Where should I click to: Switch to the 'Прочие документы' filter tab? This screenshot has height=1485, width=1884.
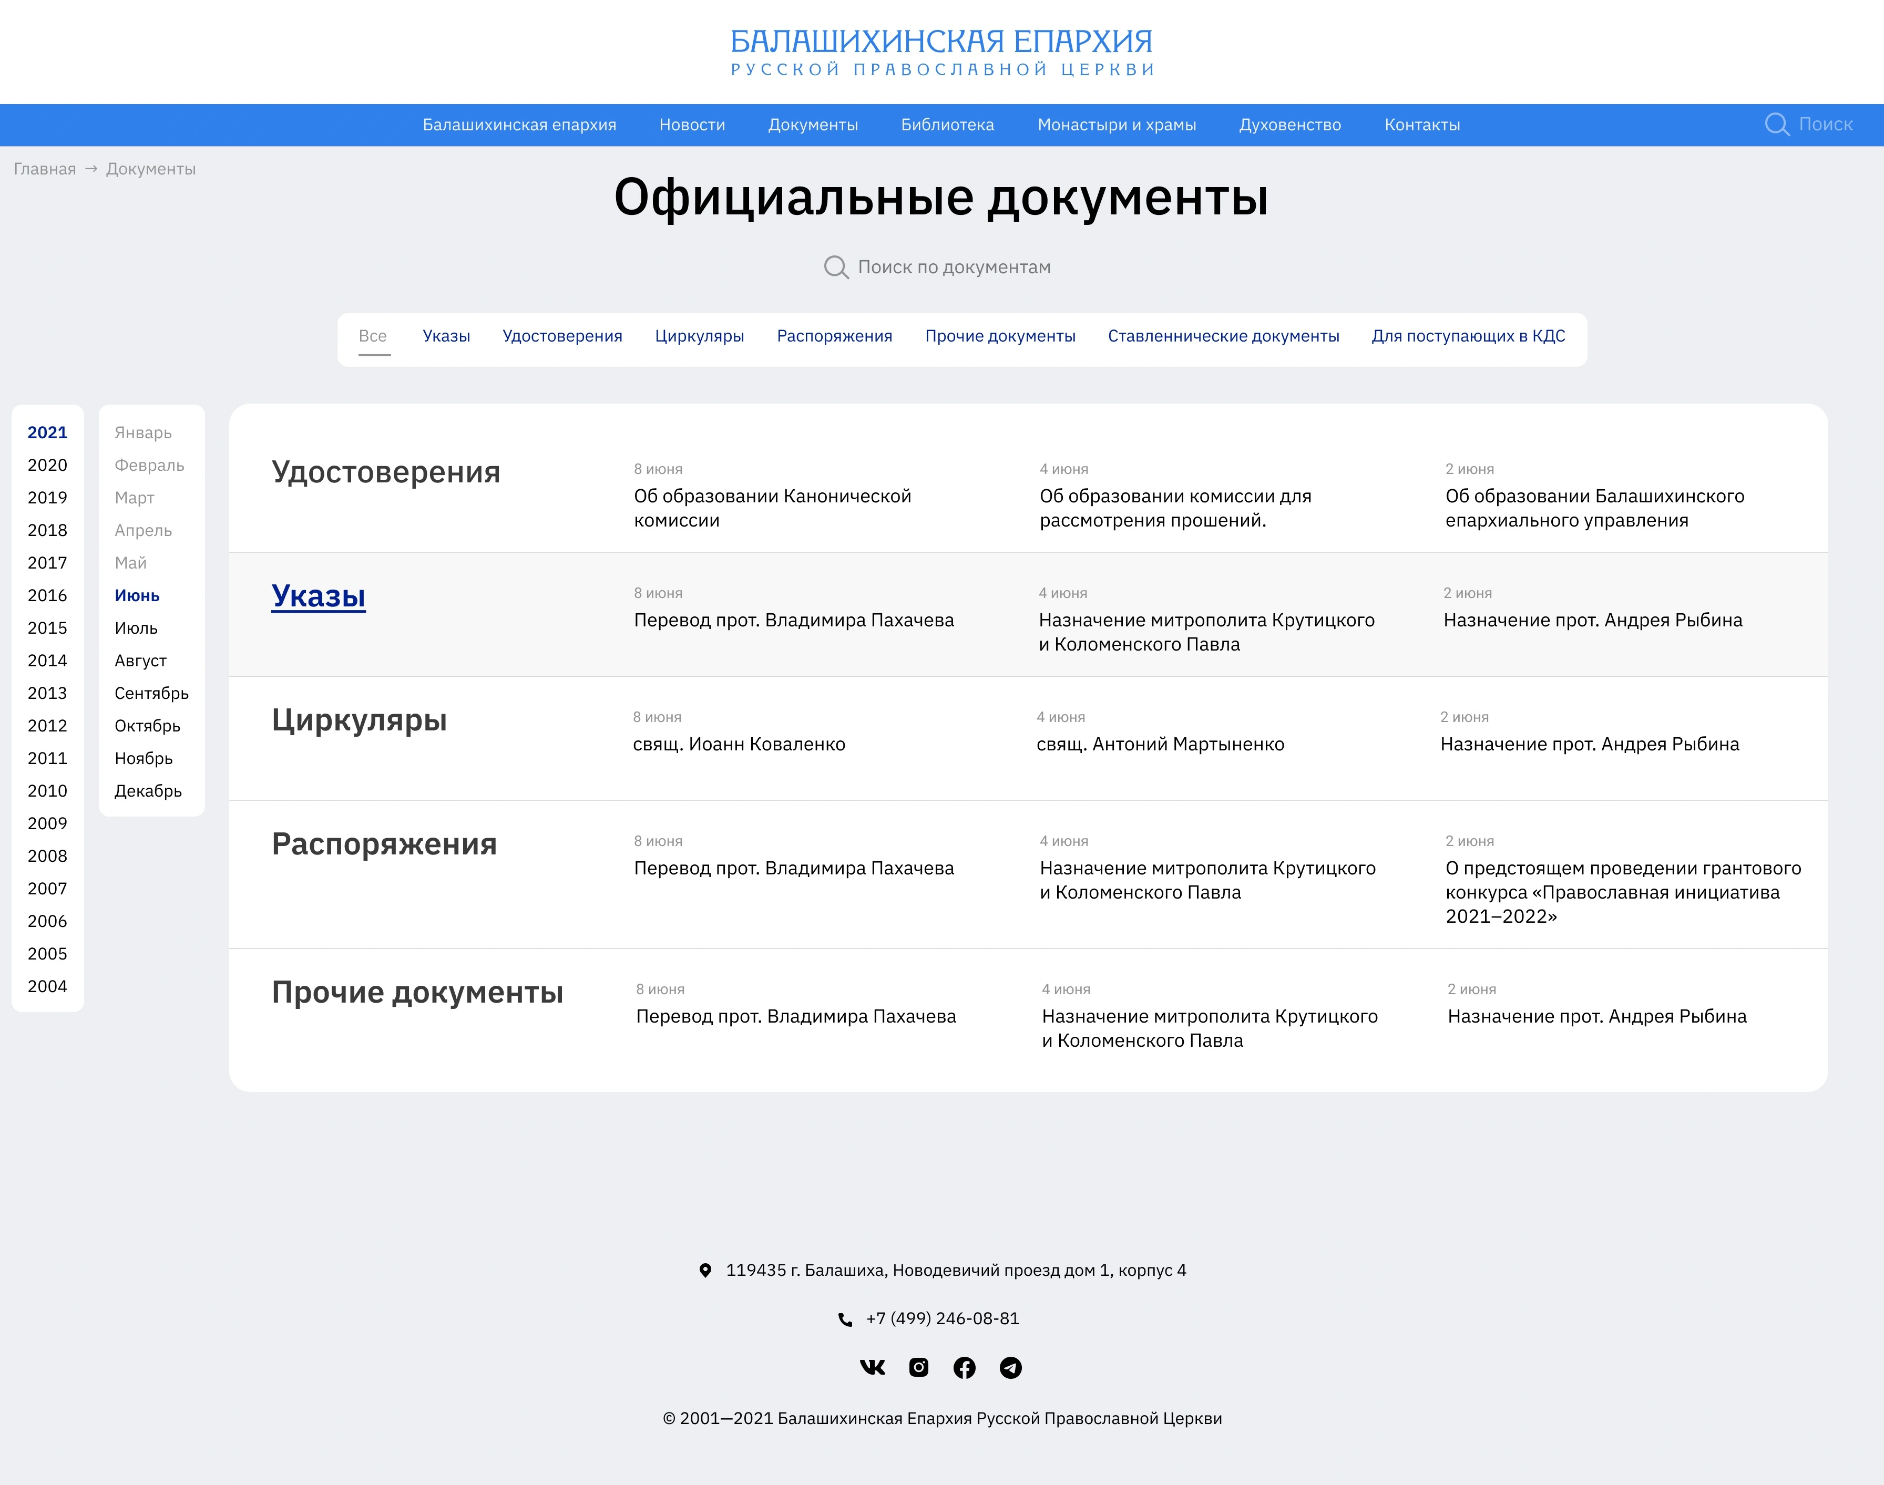[x=1000, y=336]
